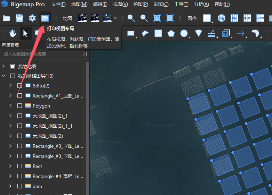Enable the dem layer checkbox

tap(19, 186)
